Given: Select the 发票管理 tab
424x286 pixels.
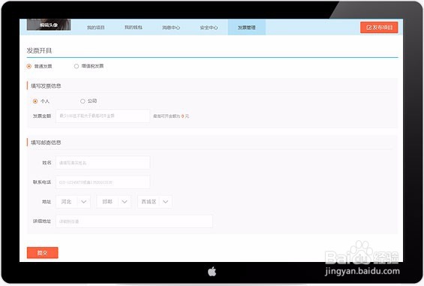Looking at the screenshot, I should [247, 27].
